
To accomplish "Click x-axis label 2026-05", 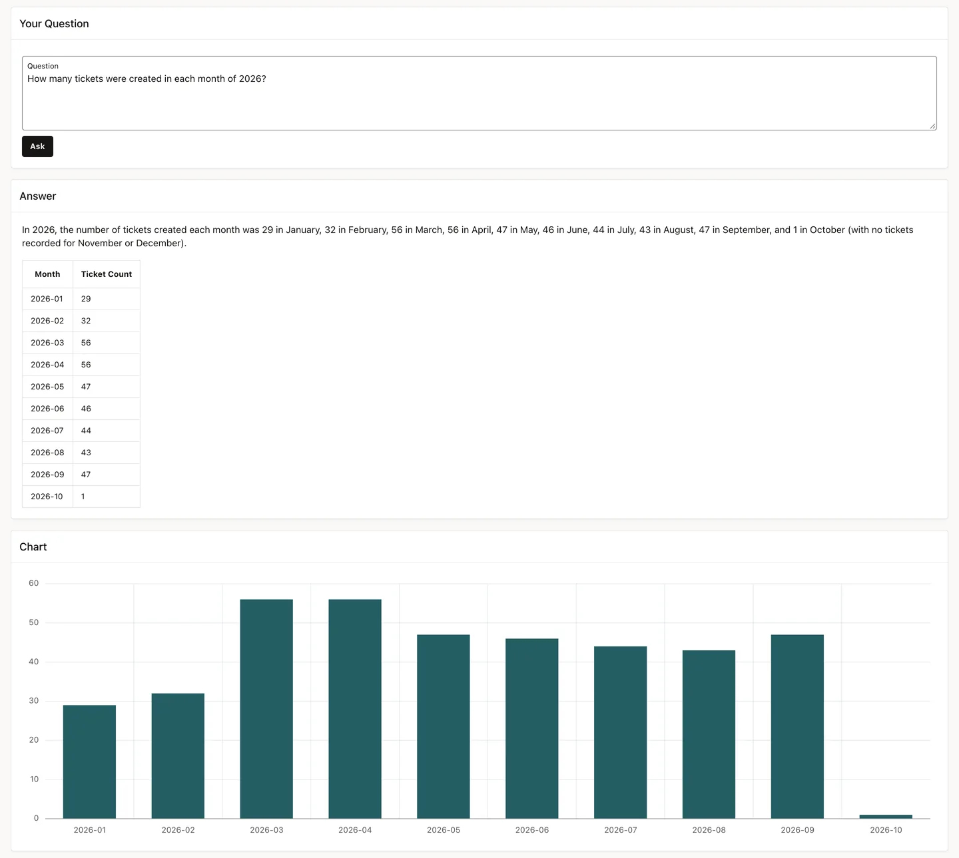I will (444, 830).
